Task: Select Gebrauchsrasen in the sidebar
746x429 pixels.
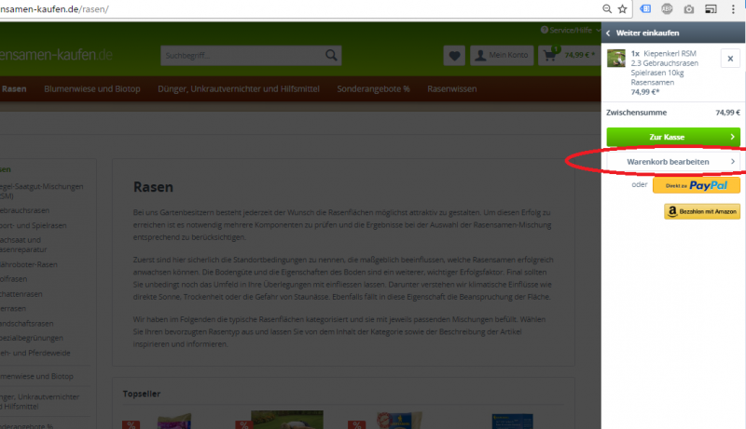Action: point(25,210)
